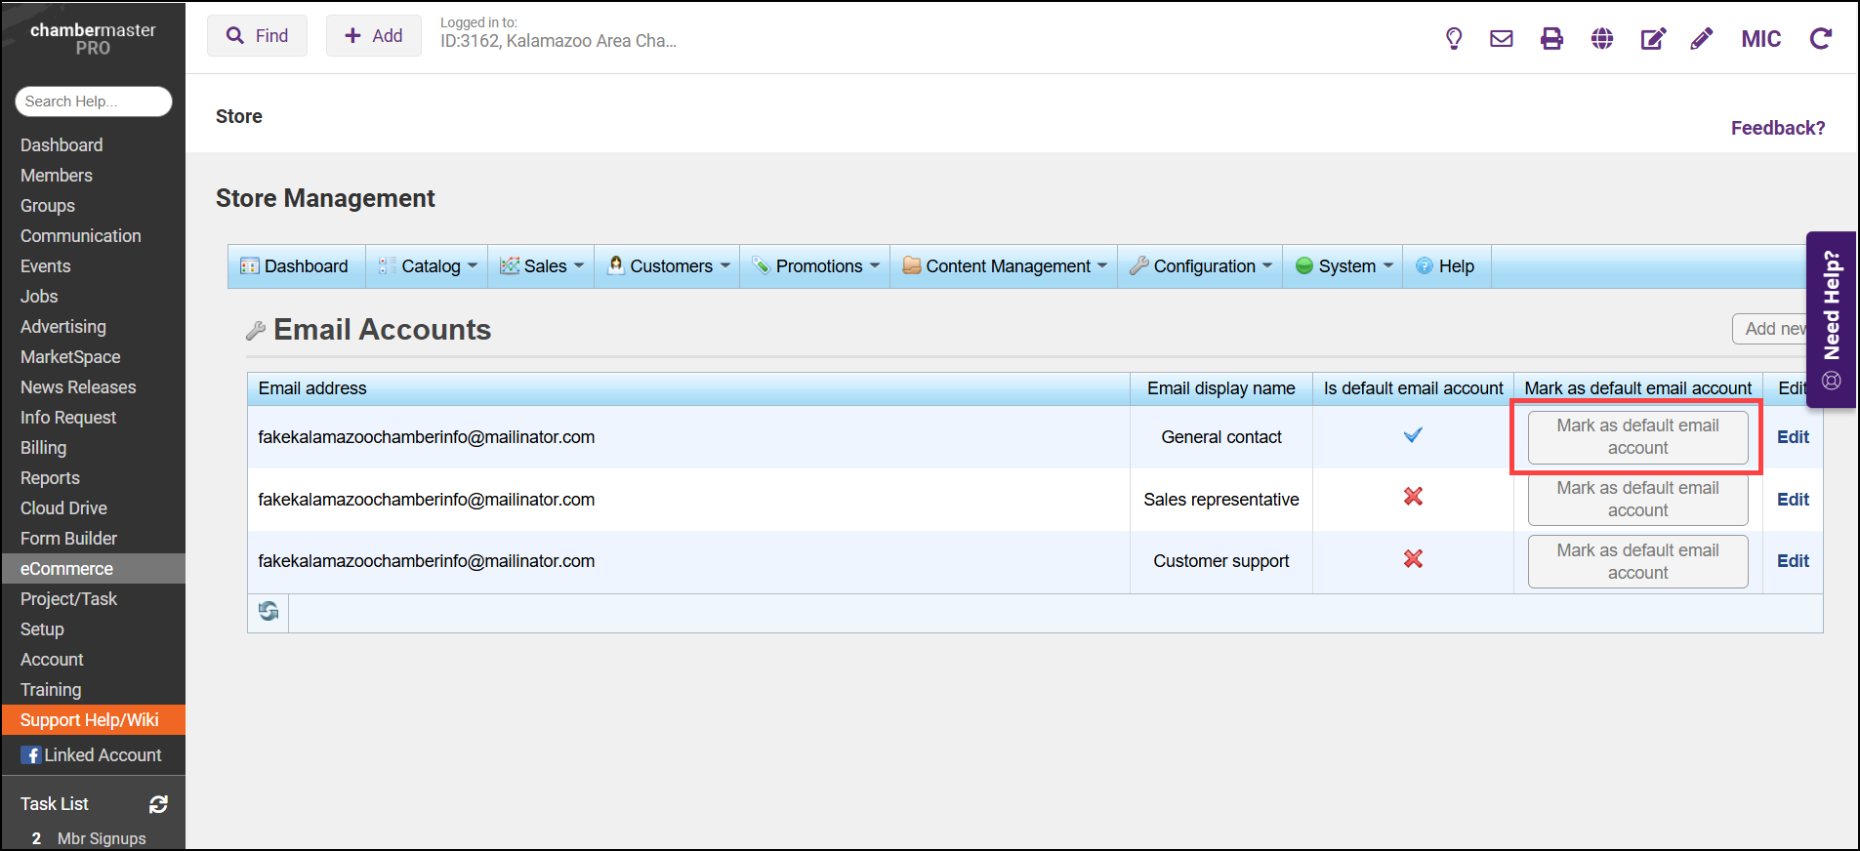The height and width of the screenshot is (851, 1860).
Task: Click the Search Help input field
Action: click(x=94, y=101)
